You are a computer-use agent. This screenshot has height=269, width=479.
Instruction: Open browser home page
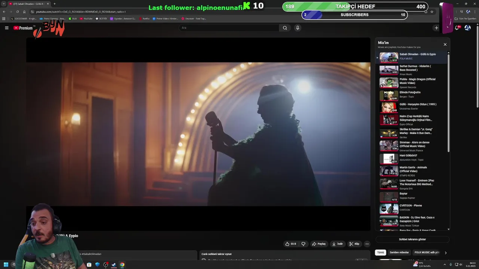pos(24,12)
